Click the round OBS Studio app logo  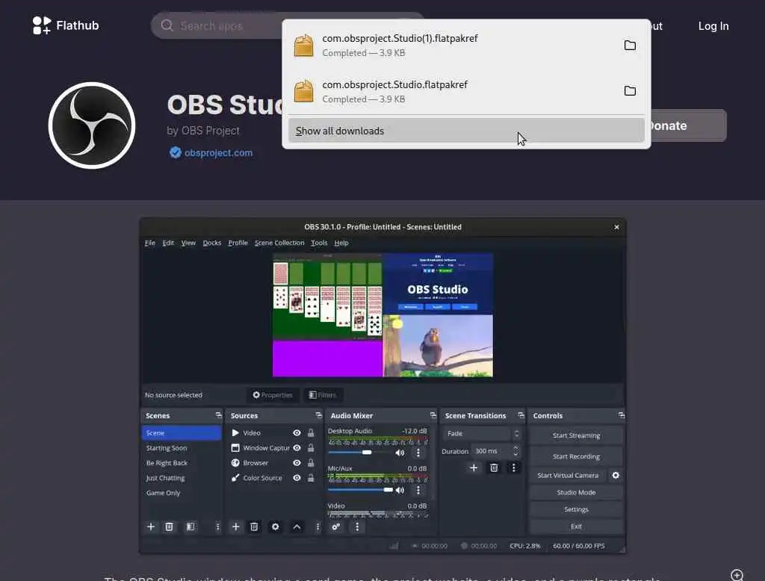click(x=92, y=125)
